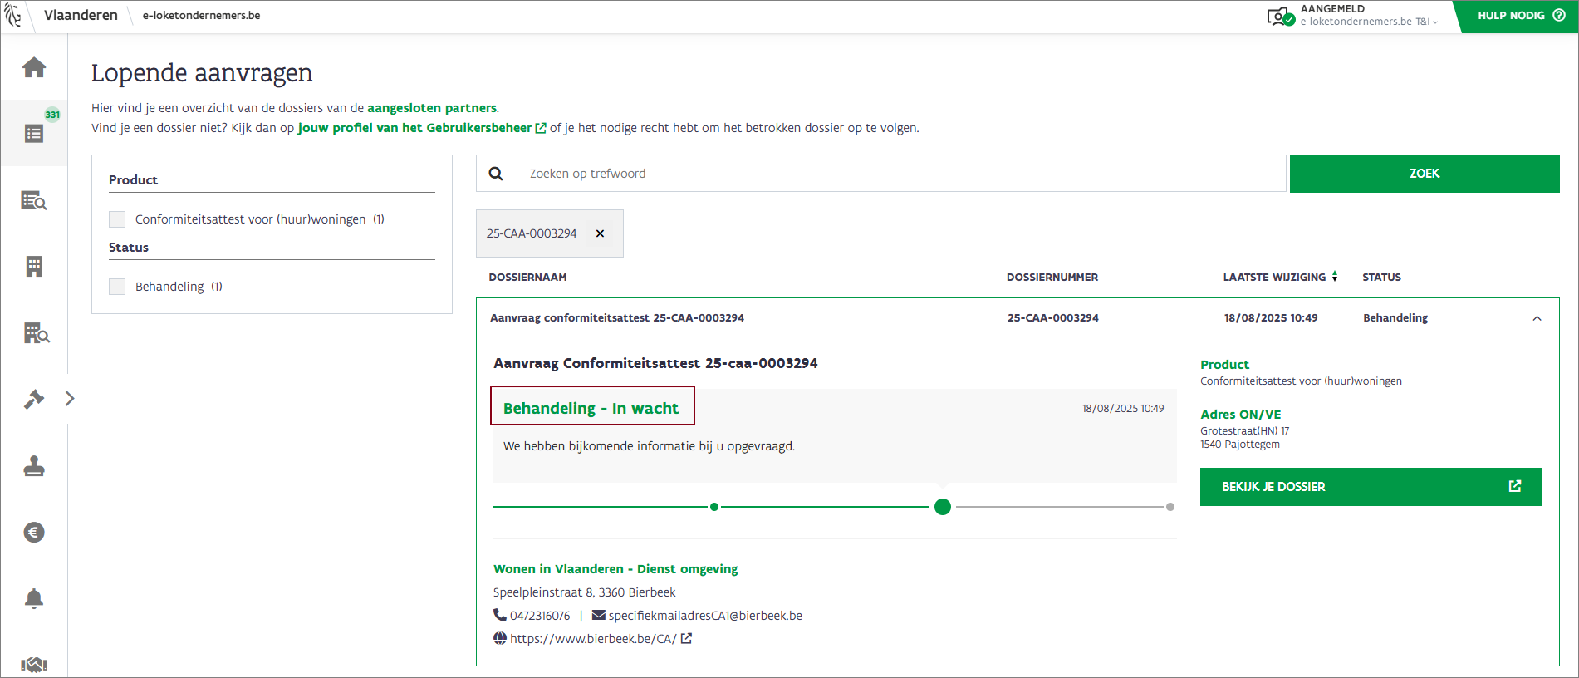Remove the 25-CAA-0003294 filter tag

[x=600, y=233]
